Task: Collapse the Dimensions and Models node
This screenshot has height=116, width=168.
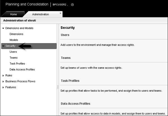Action: [3, 28]
